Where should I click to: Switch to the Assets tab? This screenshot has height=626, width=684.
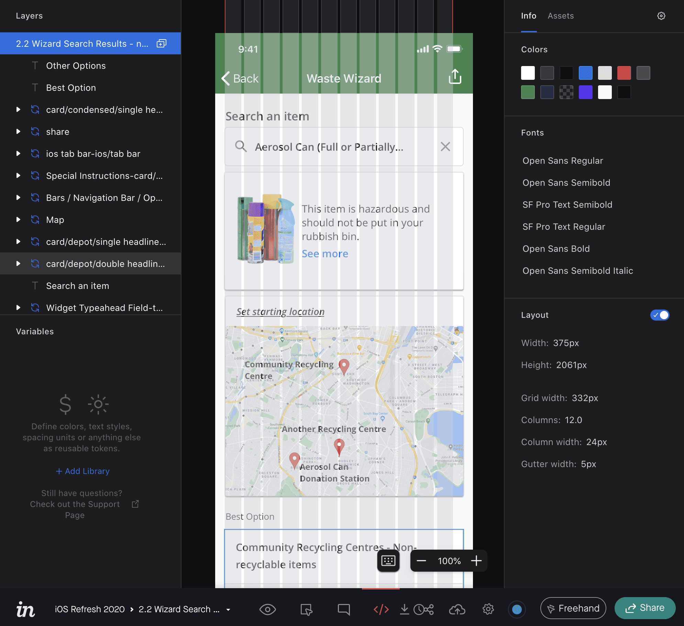click(x=560, y=16)
